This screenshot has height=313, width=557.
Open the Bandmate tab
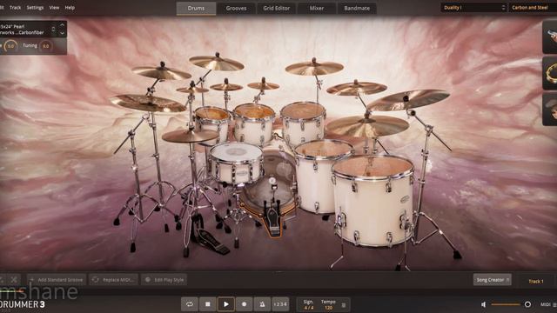pos(357,8)
